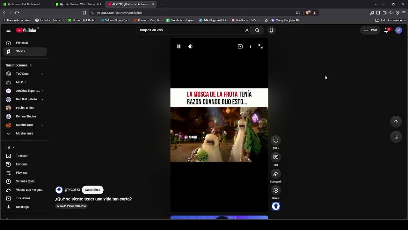This screenshot has height=230, width=408.
Task: Go back in browser history
Action: coord(4,13)
